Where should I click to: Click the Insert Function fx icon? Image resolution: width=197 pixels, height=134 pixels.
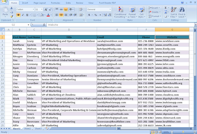[44, 25]
